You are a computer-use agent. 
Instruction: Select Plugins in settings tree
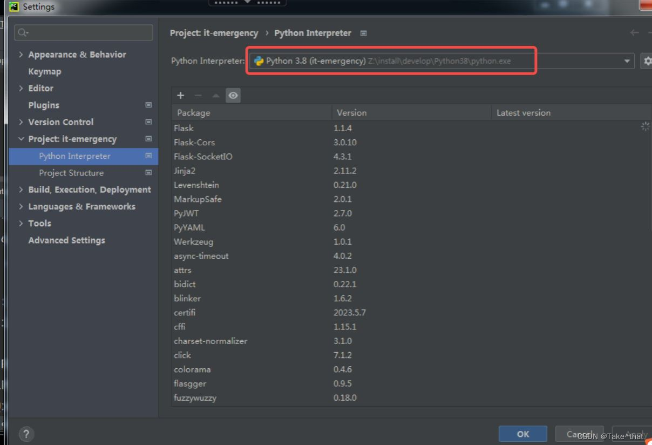pos(44,105)
